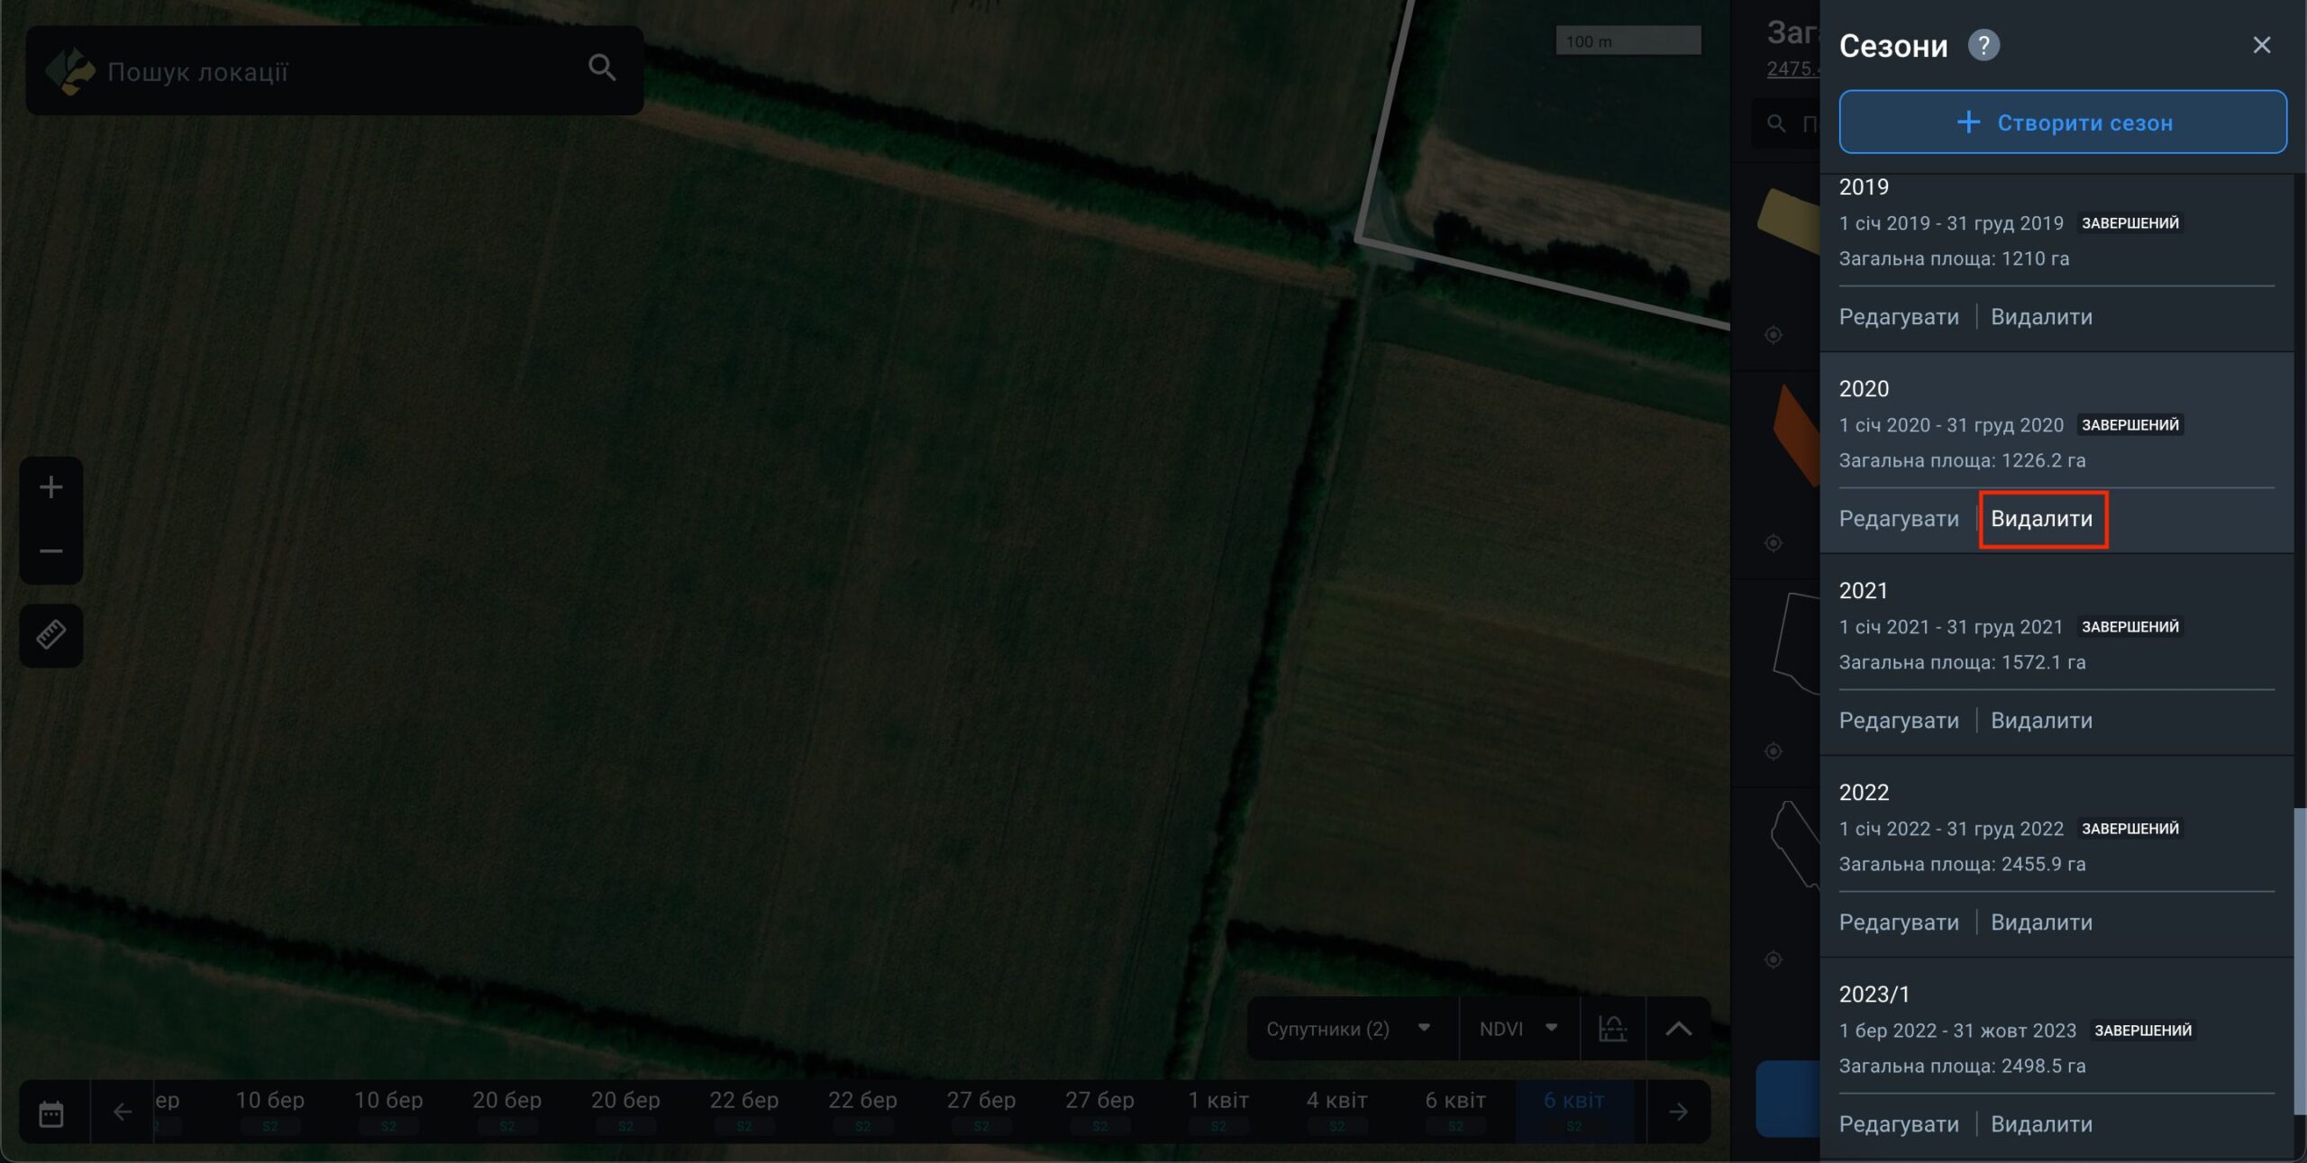Select the ruler measurement tool

coord(51,635)
